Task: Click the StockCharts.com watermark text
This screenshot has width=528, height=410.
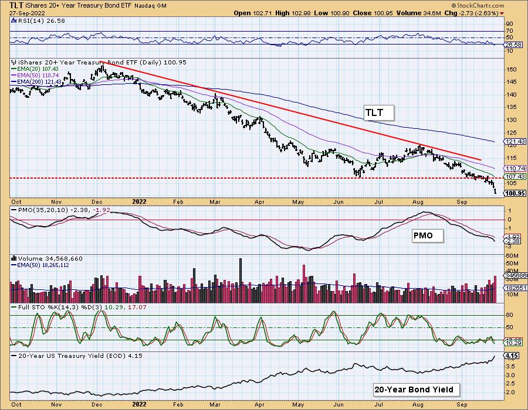Action: click(477, 5)
